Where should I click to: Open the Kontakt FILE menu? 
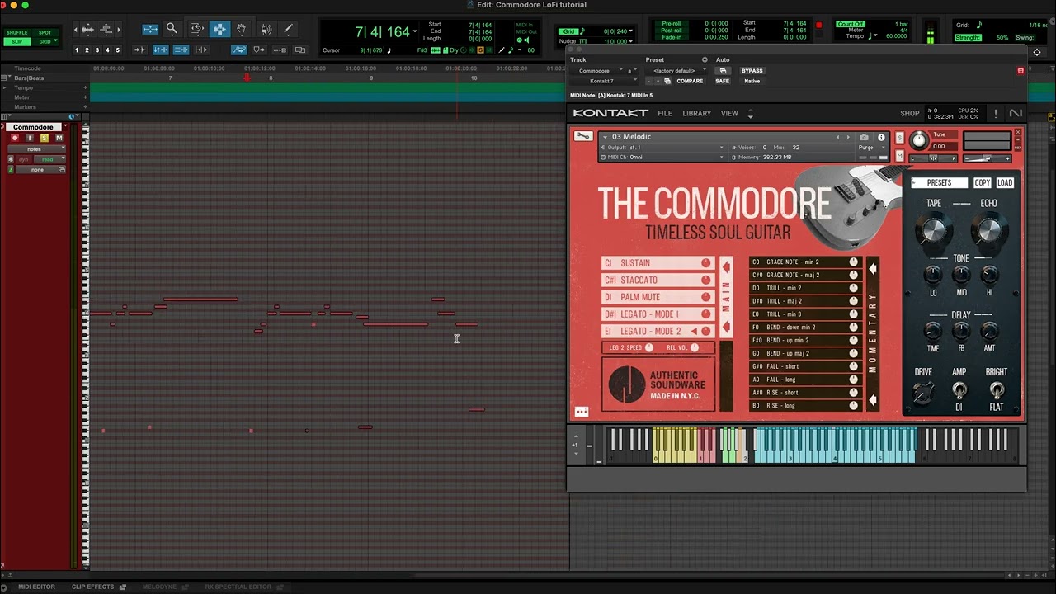click(x=665, y=113)
